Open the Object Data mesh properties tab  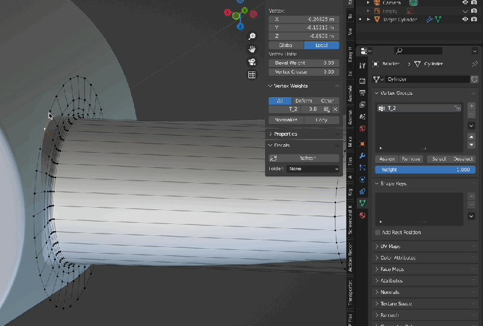[362, 203]
